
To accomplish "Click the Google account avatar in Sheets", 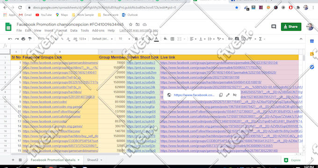I will [x=310, y=27].
